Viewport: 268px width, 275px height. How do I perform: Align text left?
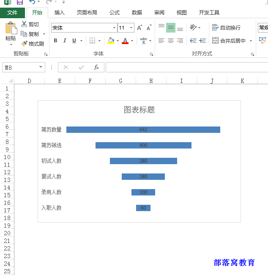[161, 41]
